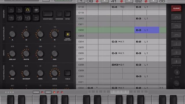Select the E-3 L1 cell in row 018

coord(147,7)
